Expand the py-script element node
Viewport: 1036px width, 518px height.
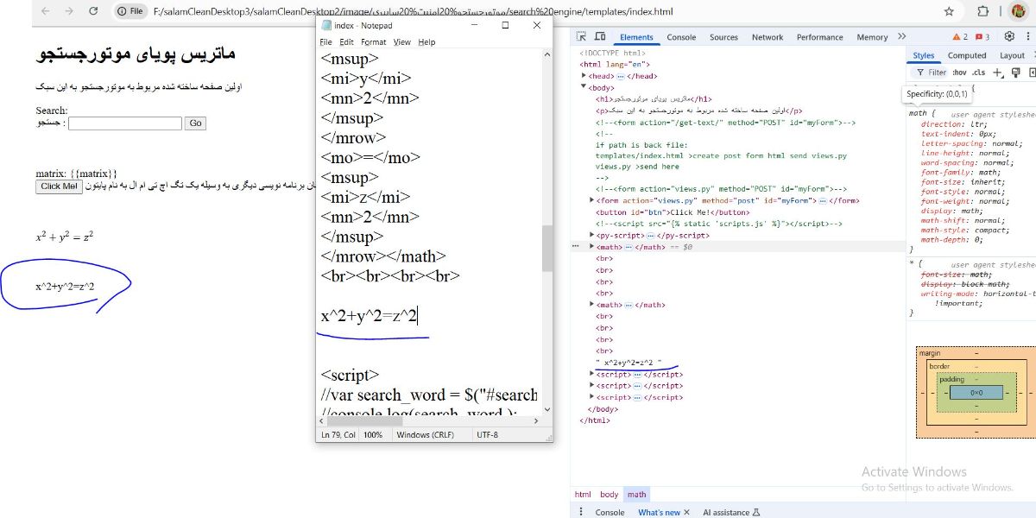pos(591,235)
